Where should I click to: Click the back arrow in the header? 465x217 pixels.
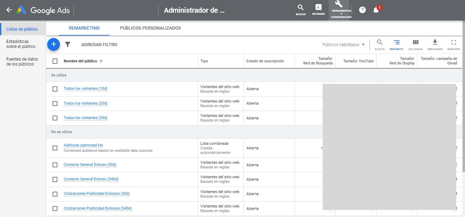[9, 10]
